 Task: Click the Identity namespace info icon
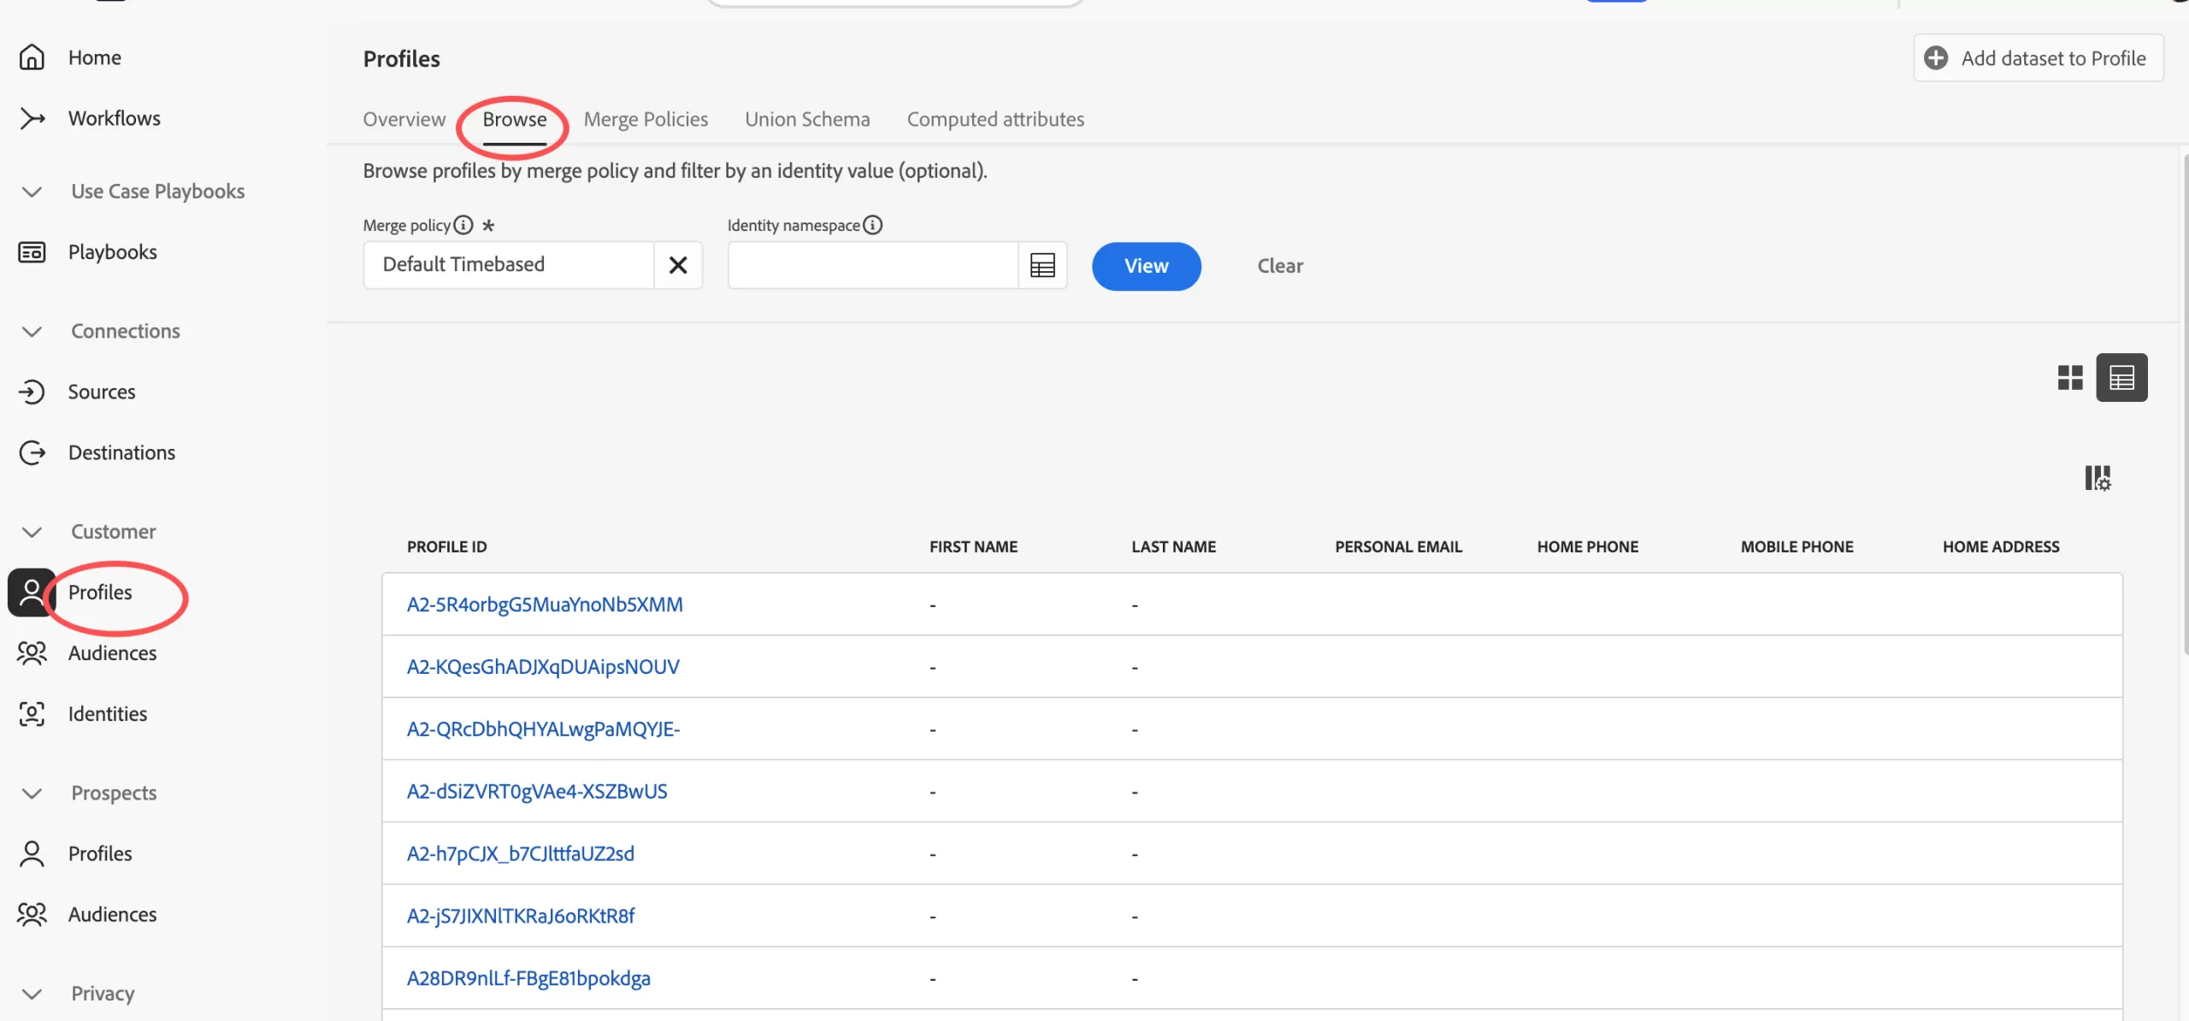pos(872,225)
